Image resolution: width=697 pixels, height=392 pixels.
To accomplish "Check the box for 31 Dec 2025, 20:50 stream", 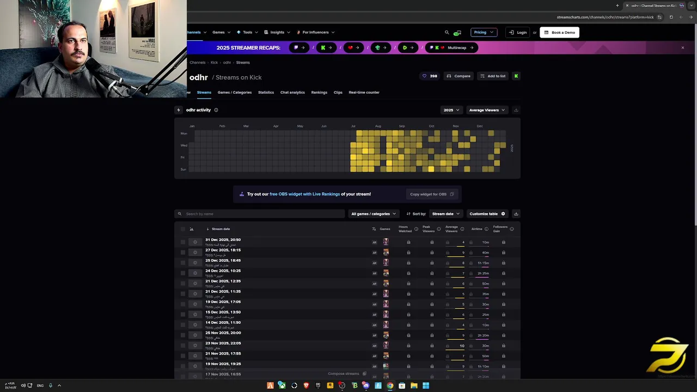I will coord(183,242).
